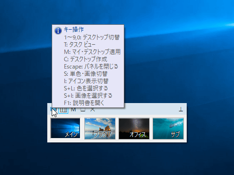Click the 'S: 単色・画像切替' tooltip line
The width and height of the screenshot is (234, 175).
pyautogui.click(x=86, y=74)
